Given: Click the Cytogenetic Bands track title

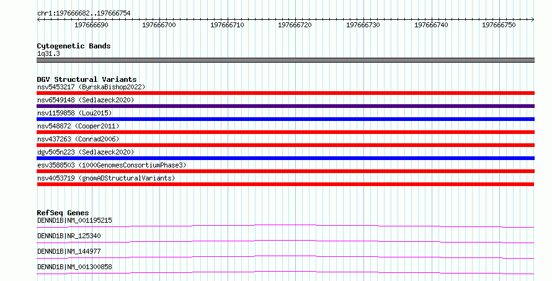Looking at the screenshot, I should tap(74, 46).
